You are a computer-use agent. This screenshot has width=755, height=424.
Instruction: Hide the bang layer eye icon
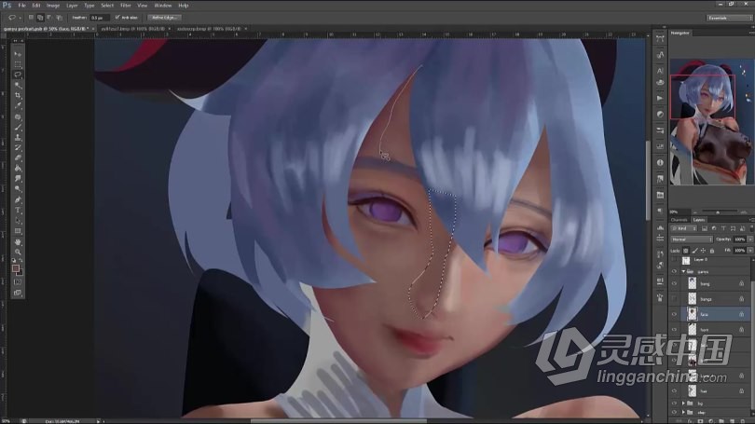pyautogui.click(x=674, y=284)
